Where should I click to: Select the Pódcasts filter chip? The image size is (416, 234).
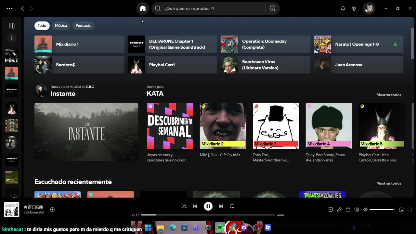(x=83, y=26)
